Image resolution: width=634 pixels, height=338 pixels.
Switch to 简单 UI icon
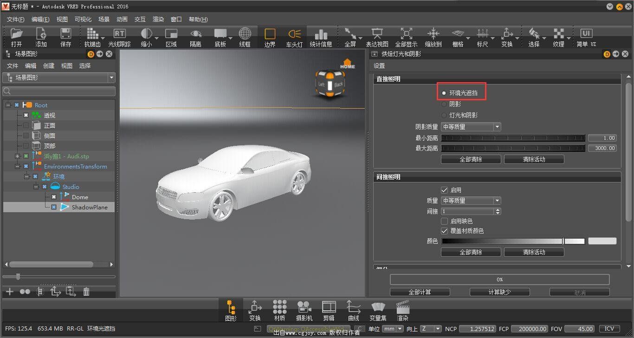click(586, 34)
